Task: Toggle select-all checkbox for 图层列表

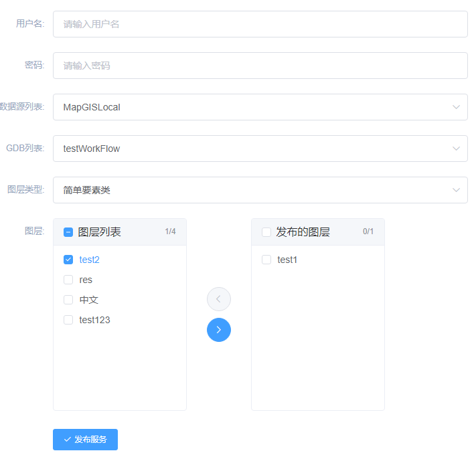Action: 68,232
